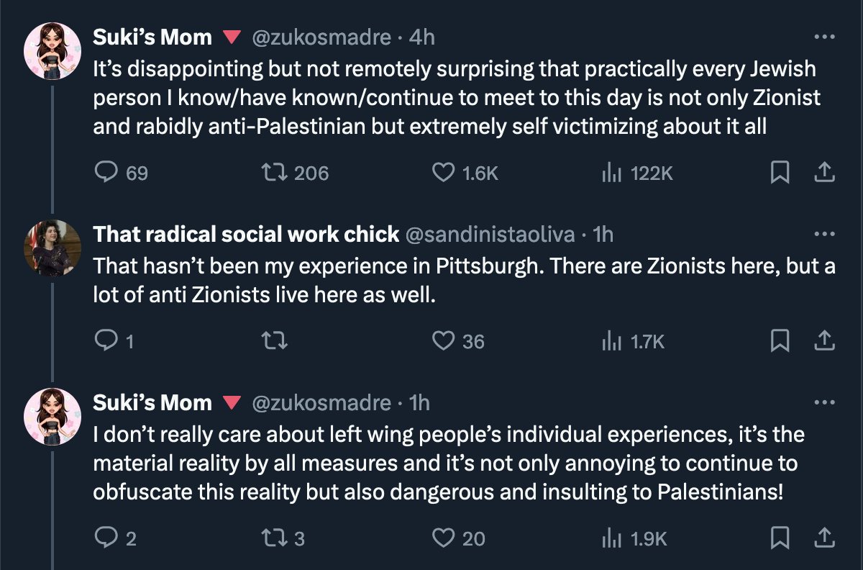
Task: View analytics for the 1.9K views tweet
Action: click(611, 538)
